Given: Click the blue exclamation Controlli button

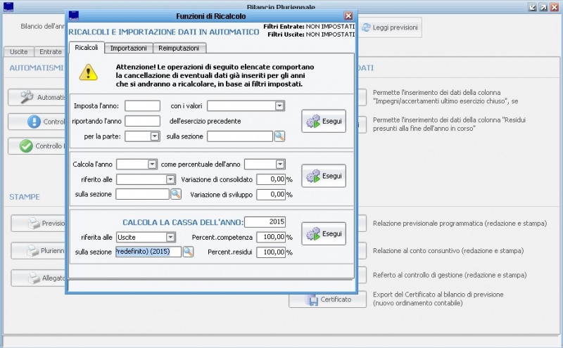Looking at the screenshot, I should pos(37,122).
